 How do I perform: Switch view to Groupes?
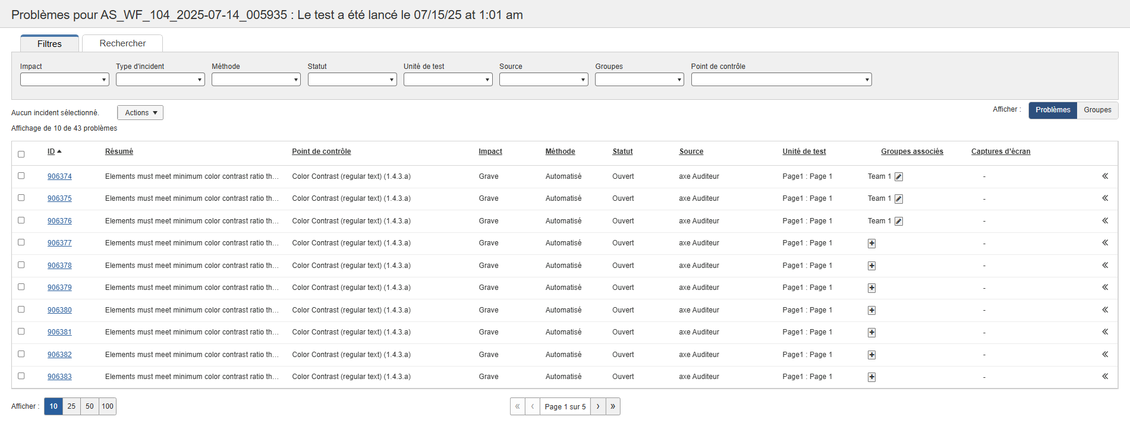pos(1097,110)
